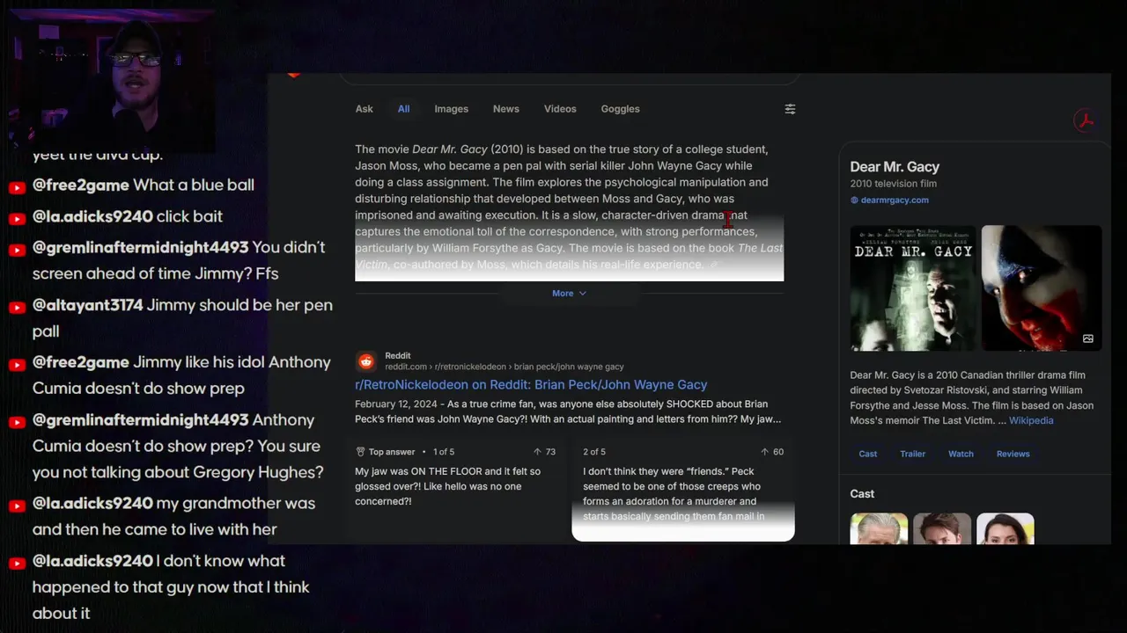This screenshot has width=1127, height=633.
Task: Click the reddit.com breadcrumb path text
Action: (505, 367)
